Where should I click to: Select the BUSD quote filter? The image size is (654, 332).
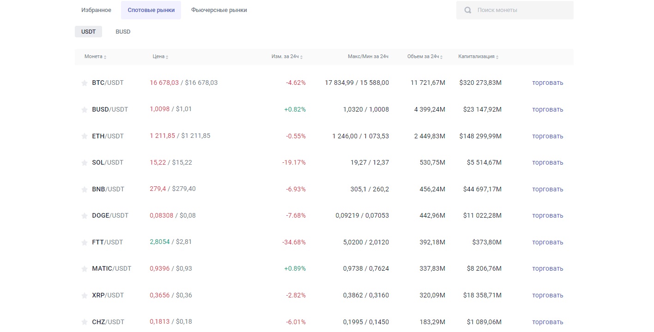[123, 32]
